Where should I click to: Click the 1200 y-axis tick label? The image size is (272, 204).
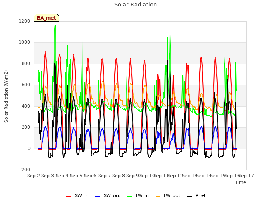pyautogui.click(x=25, y=21)
